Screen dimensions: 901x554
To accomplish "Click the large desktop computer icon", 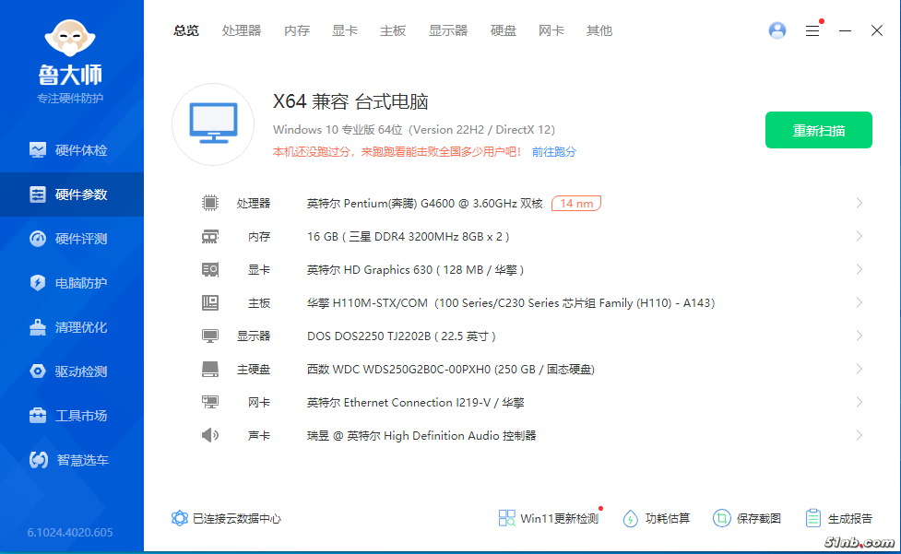I will pos(213,124).
